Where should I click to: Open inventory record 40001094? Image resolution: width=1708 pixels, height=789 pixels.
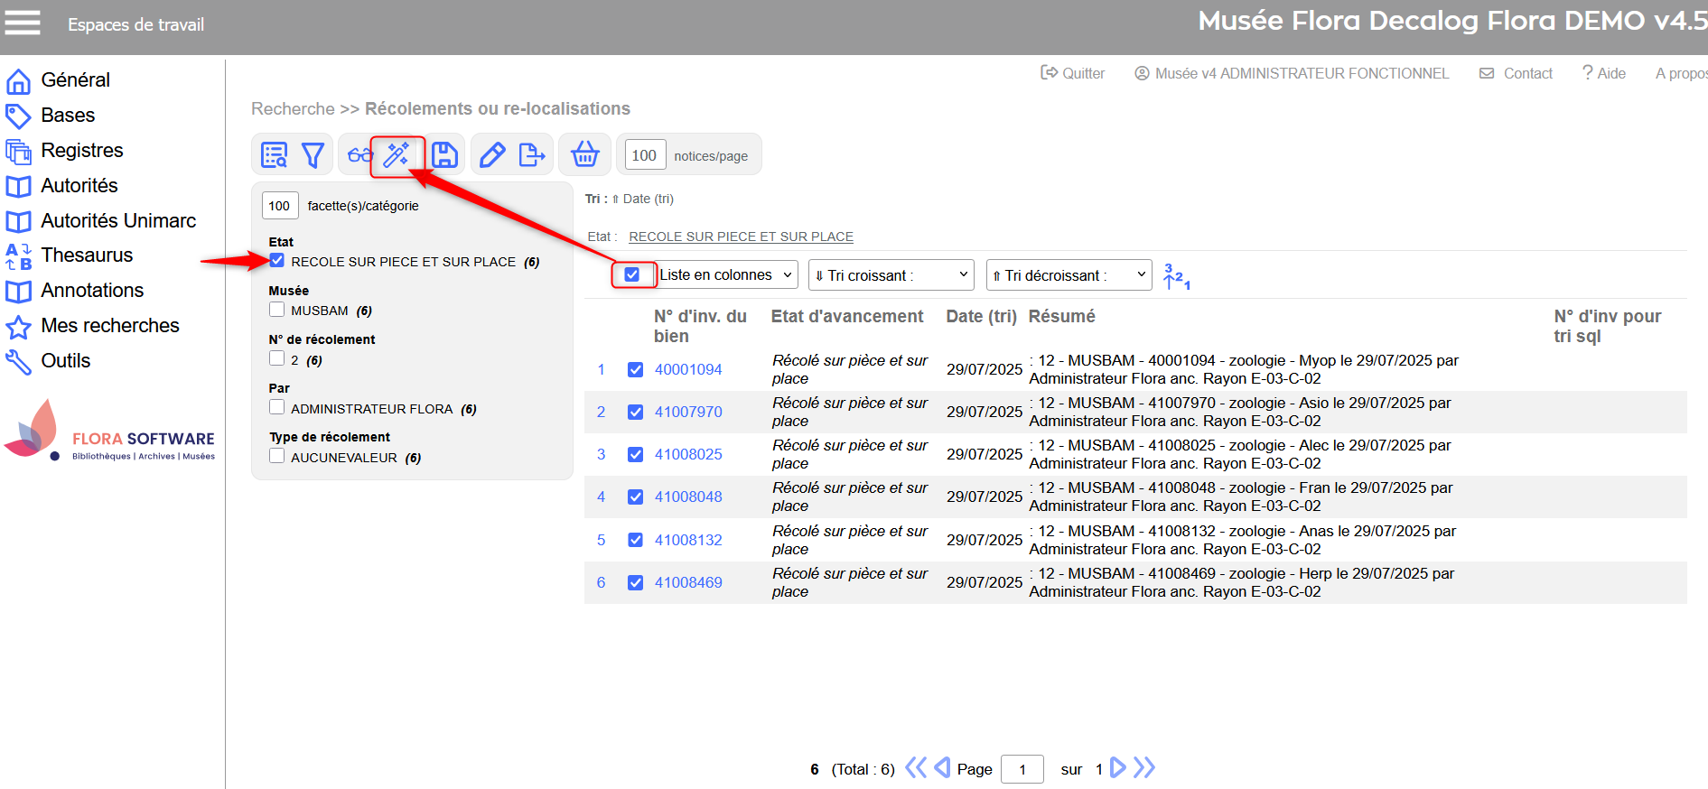point(688,369)
